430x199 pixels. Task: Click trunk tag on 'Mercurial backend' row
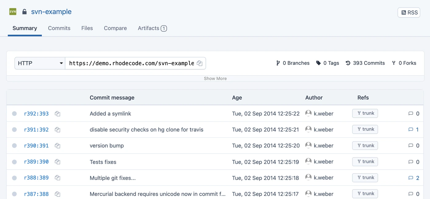point(365,193)
